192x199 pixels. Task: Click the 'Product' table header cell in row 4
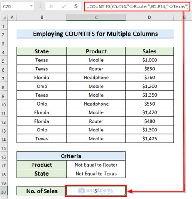coord(96,51)
